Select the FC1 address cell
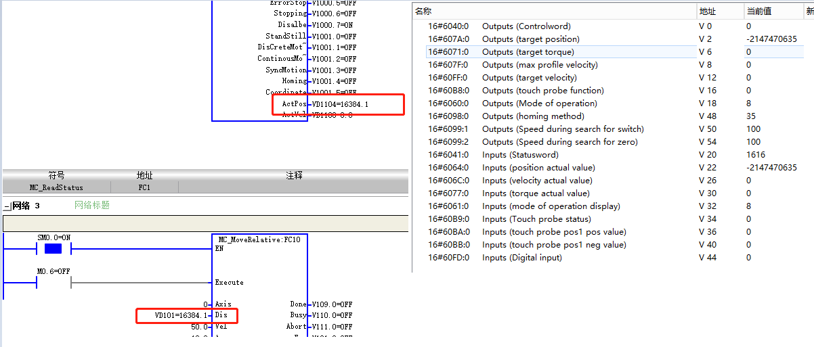This screenshot has width=814, height=347. click(144, 187)
